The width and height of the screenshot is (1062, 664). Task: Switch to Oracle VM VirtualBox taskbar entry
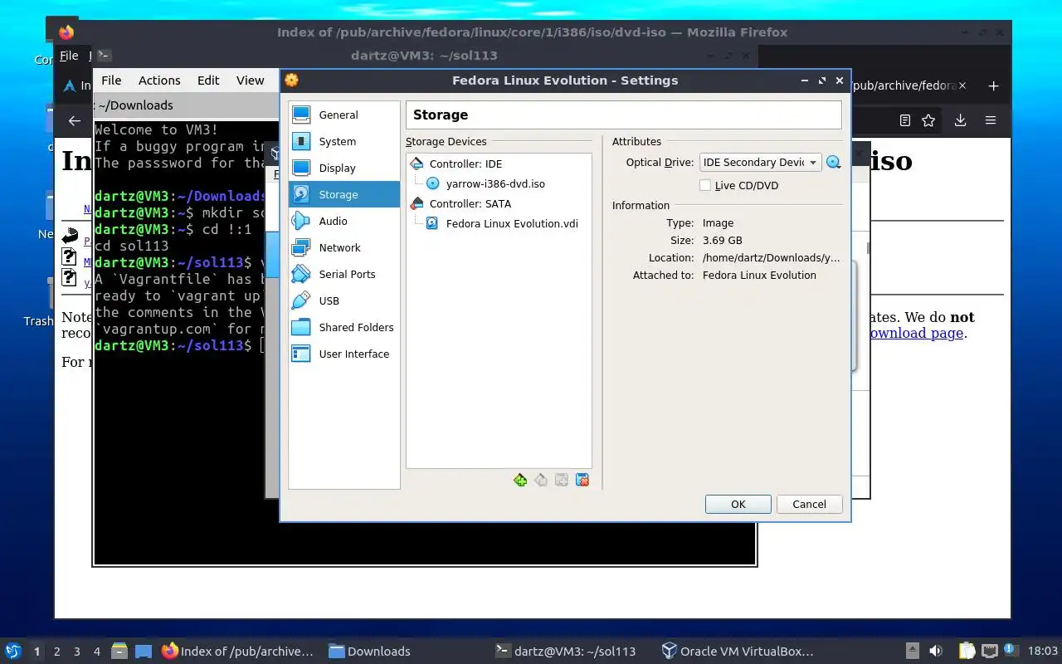738,652
